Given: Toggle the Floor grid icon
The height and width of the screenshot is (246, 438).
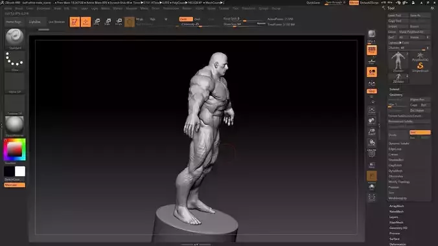Looking at the screenshot, I should 371,61.
